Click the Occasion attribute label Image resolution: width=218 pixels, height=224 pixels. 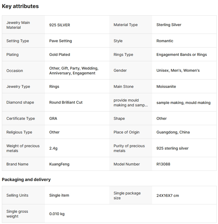(15, 71)
